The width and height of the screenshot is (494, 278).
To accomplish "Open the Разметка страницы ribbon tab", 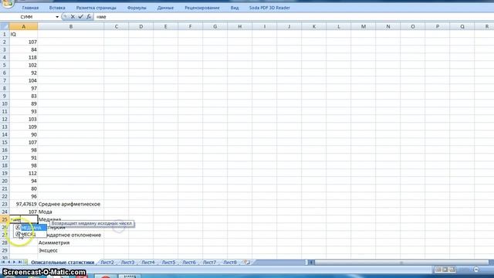I will [96, 8].
